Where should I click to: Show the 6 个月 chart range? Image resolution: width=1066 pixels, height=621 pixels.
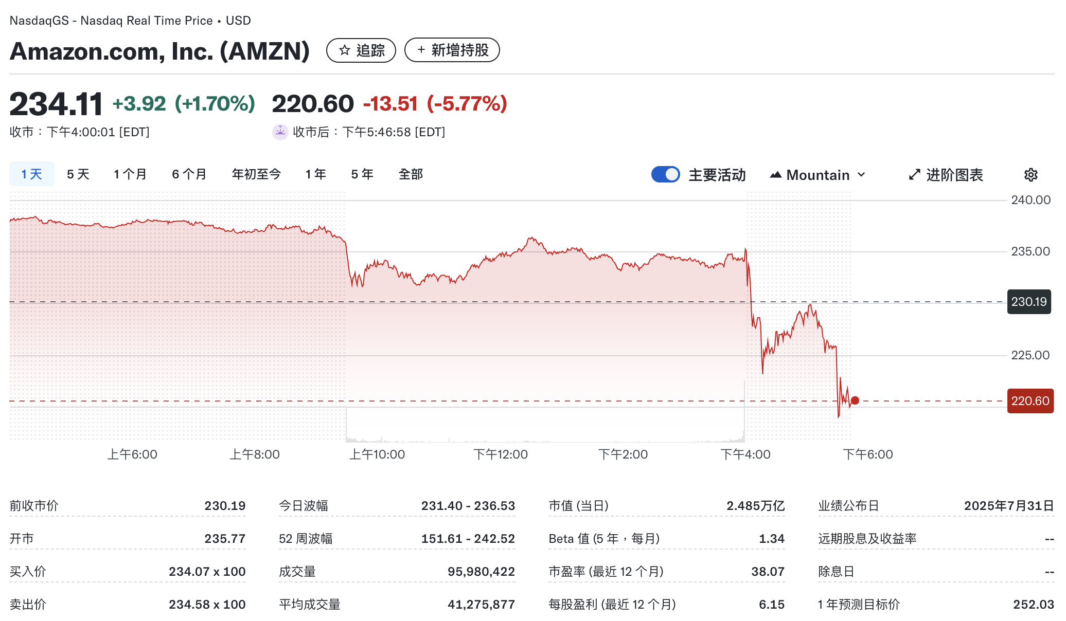coord(189,174)
